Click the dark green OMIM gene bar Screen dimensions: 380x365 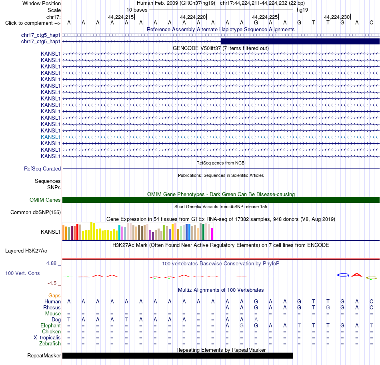pos(221,200)
